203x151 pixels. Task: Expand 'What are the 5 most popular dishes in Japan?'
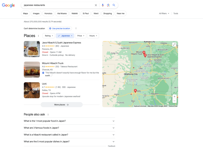70,142
